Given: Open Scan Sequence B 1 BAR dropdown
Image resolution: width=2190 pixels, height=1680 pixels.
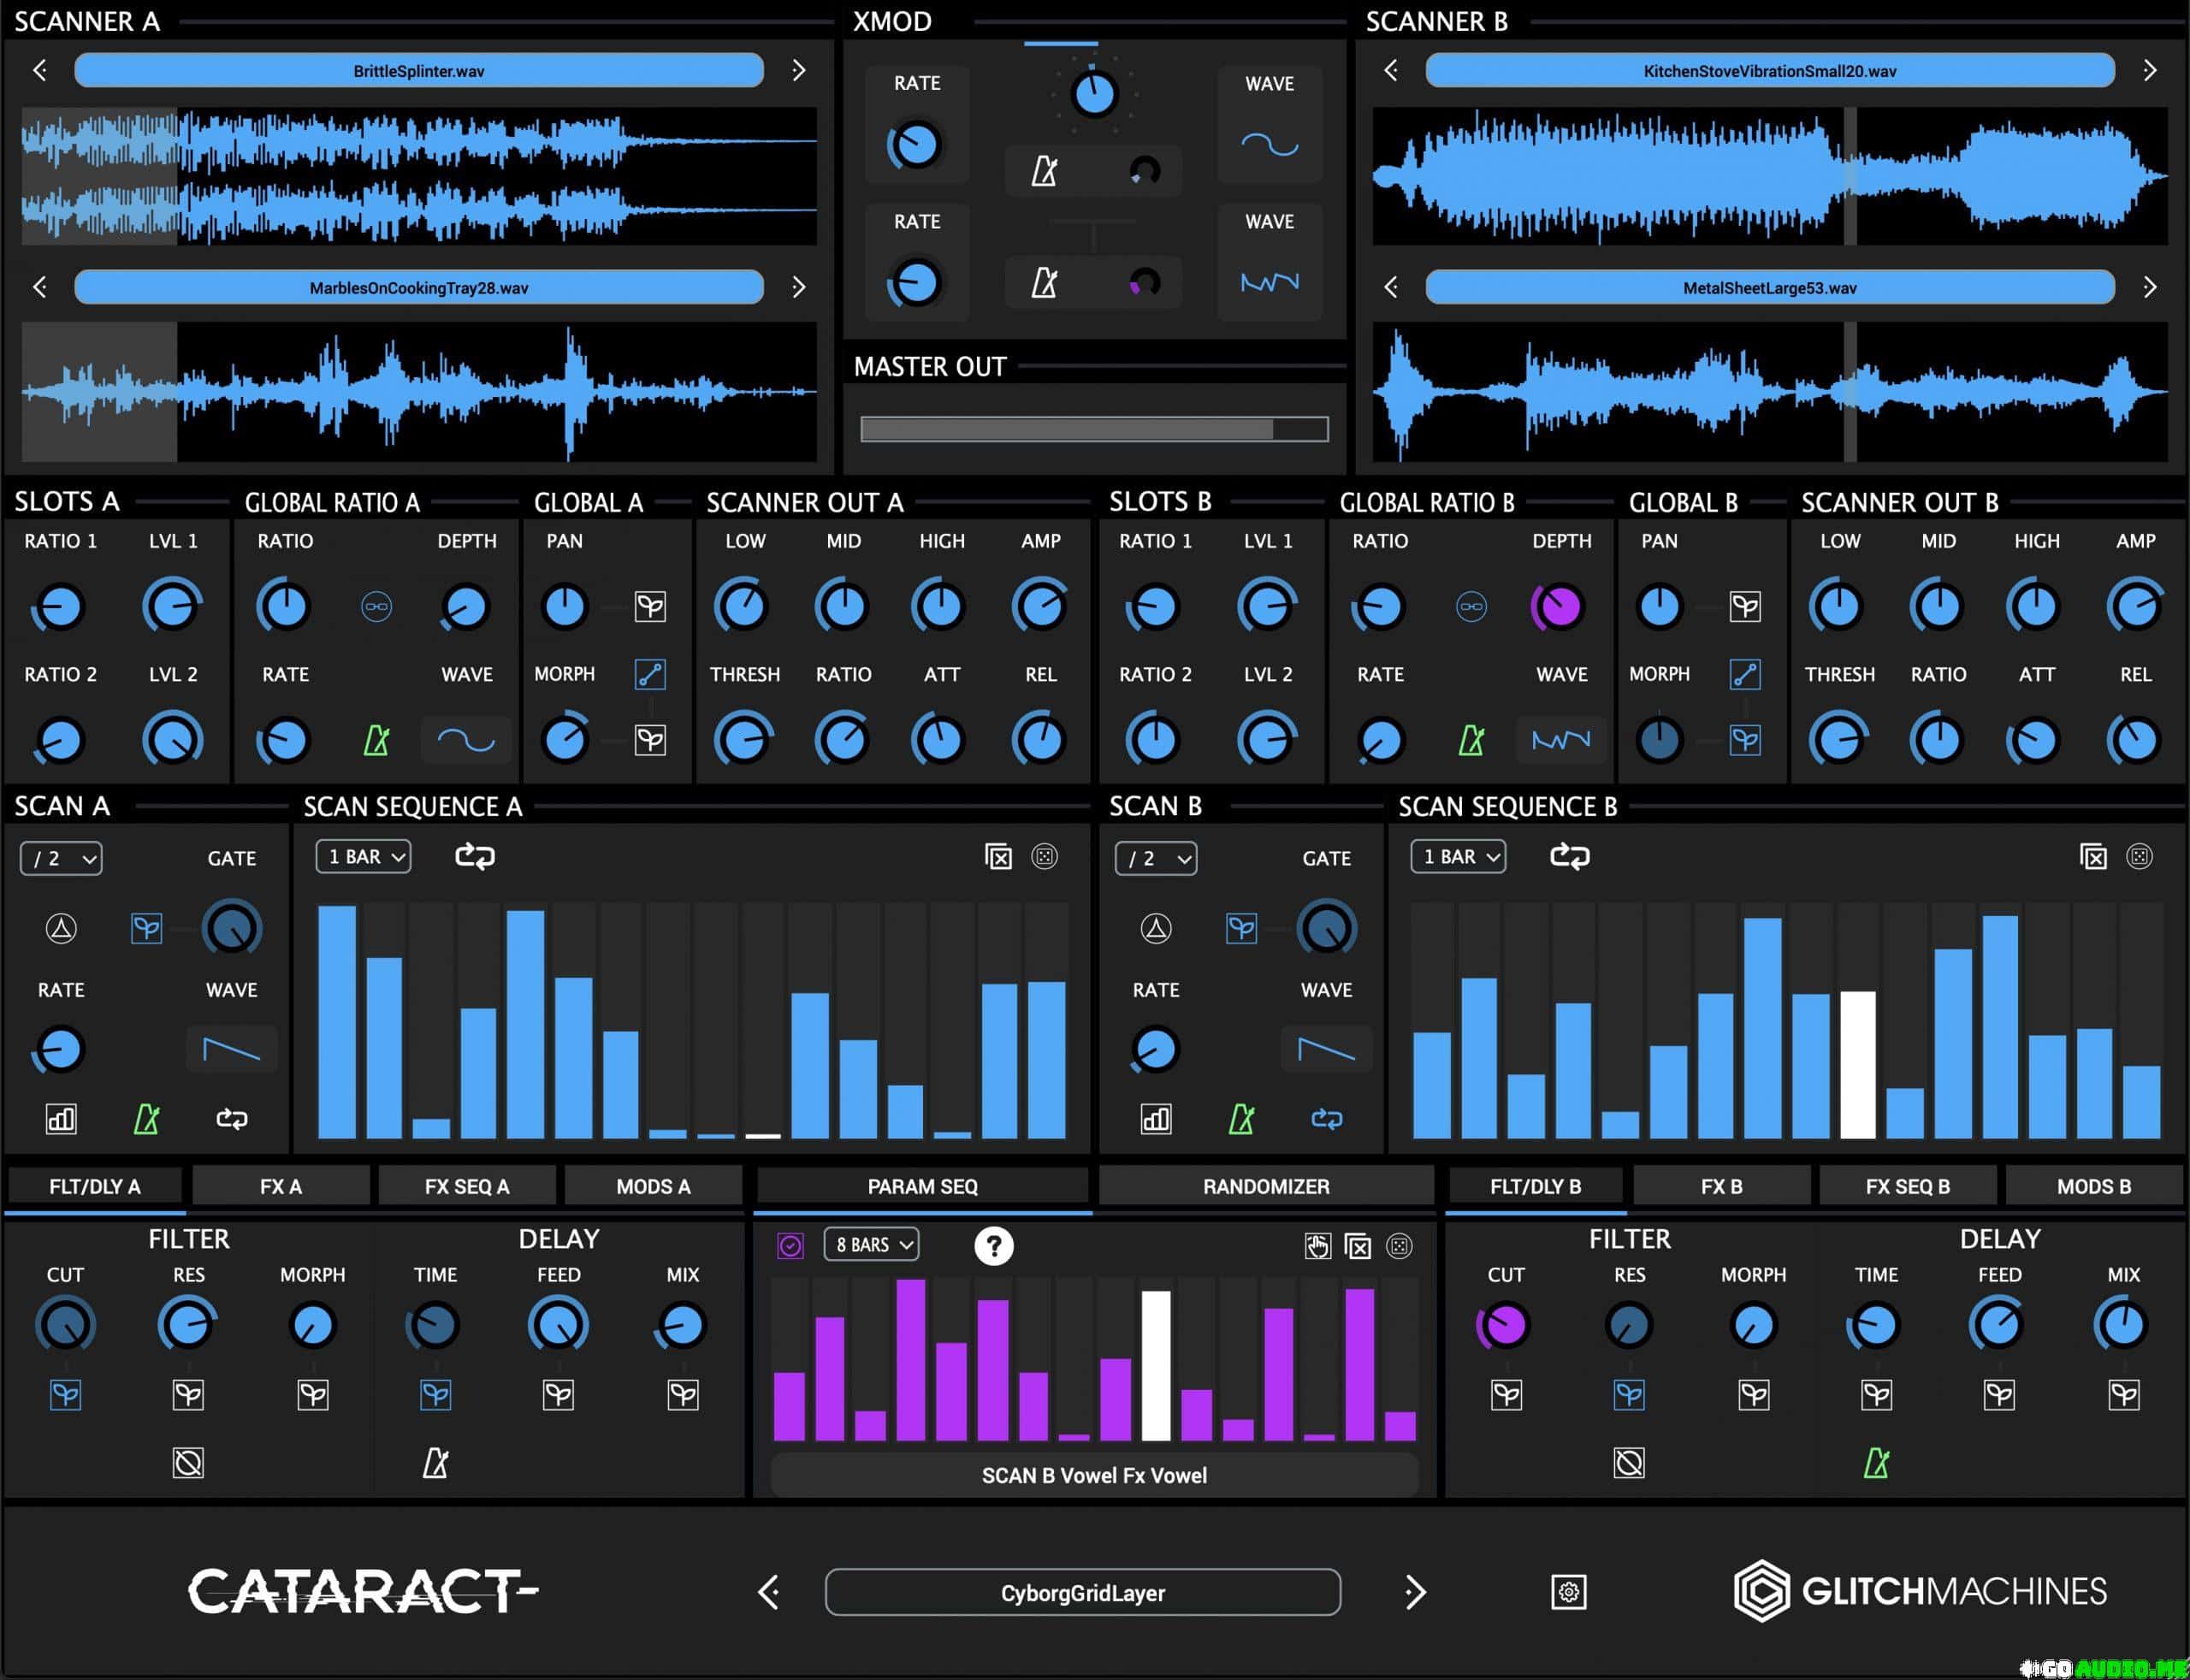Looking at the screenshot, I should pos(1459,857).
